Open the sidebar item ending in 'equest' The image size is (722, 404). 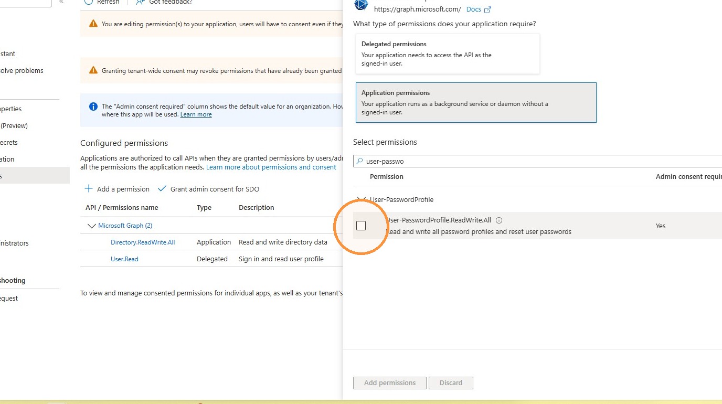(9, 299)
